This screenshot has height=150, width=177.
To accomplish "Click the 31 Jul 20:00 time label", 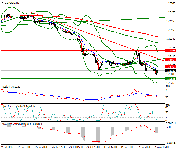I will tap(145, 147).
